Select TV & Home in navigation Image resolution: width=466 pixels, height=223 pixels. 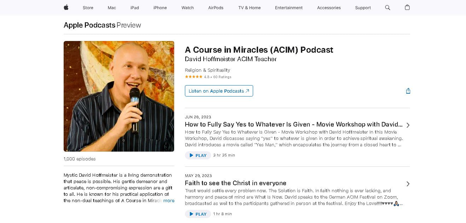[x=249, y=7]
